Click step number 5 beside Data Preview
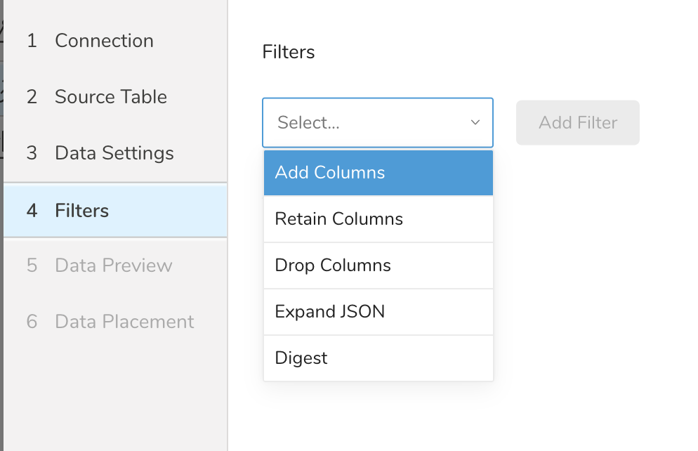 tap(32, 266)
